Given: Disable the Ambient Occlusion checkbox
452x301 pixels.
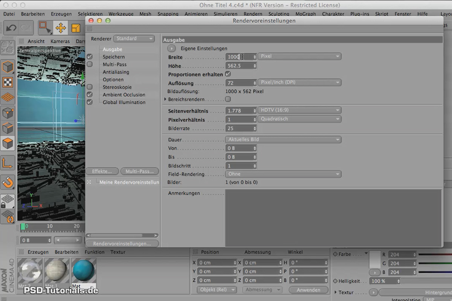Looking at the screenshot, I should point(90,94).
